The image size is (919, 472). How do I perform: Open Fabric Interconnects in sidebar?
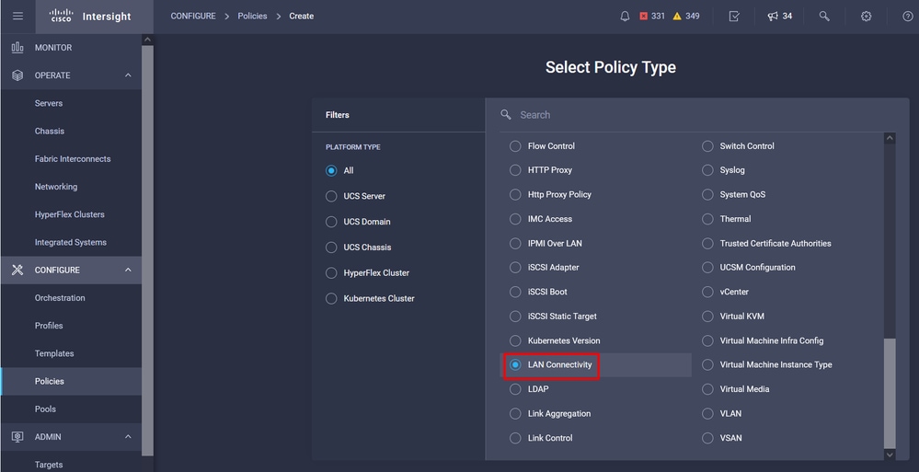[x=71, y=159]
